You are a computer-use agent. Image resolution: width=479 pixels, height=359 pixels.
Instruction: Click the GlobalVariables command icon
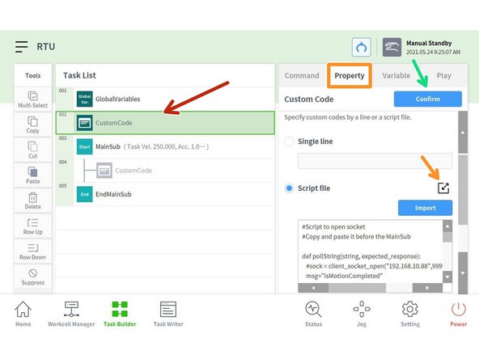click(85, 99)
